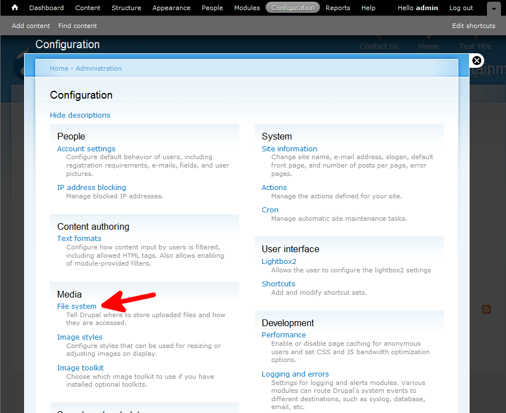
Task: Click 'Add and modify shortcut sets.' description
Action: coord(319,293)
